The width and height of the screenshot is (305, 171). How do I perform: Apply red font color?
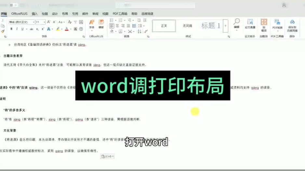pos(67,29)
